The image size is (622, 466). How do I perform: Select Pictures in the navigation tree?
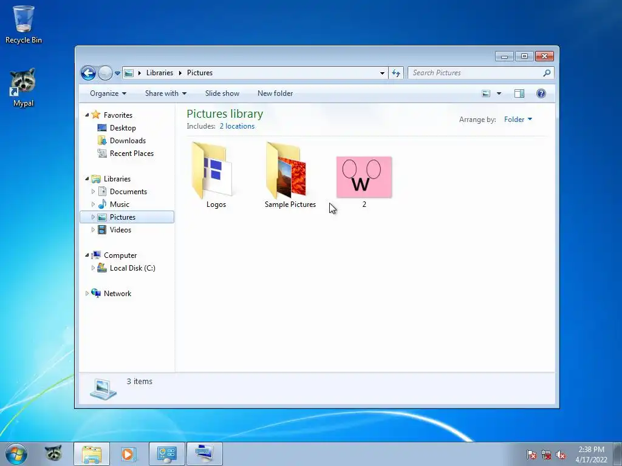click(x=123, y=217)
